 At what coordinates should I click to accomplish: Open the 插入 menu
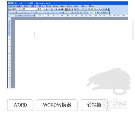click(48, 6)
